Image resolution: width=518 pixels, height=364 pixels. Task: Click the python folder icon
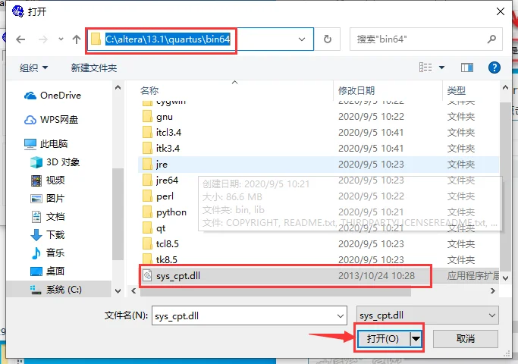(x=147, y=212)
